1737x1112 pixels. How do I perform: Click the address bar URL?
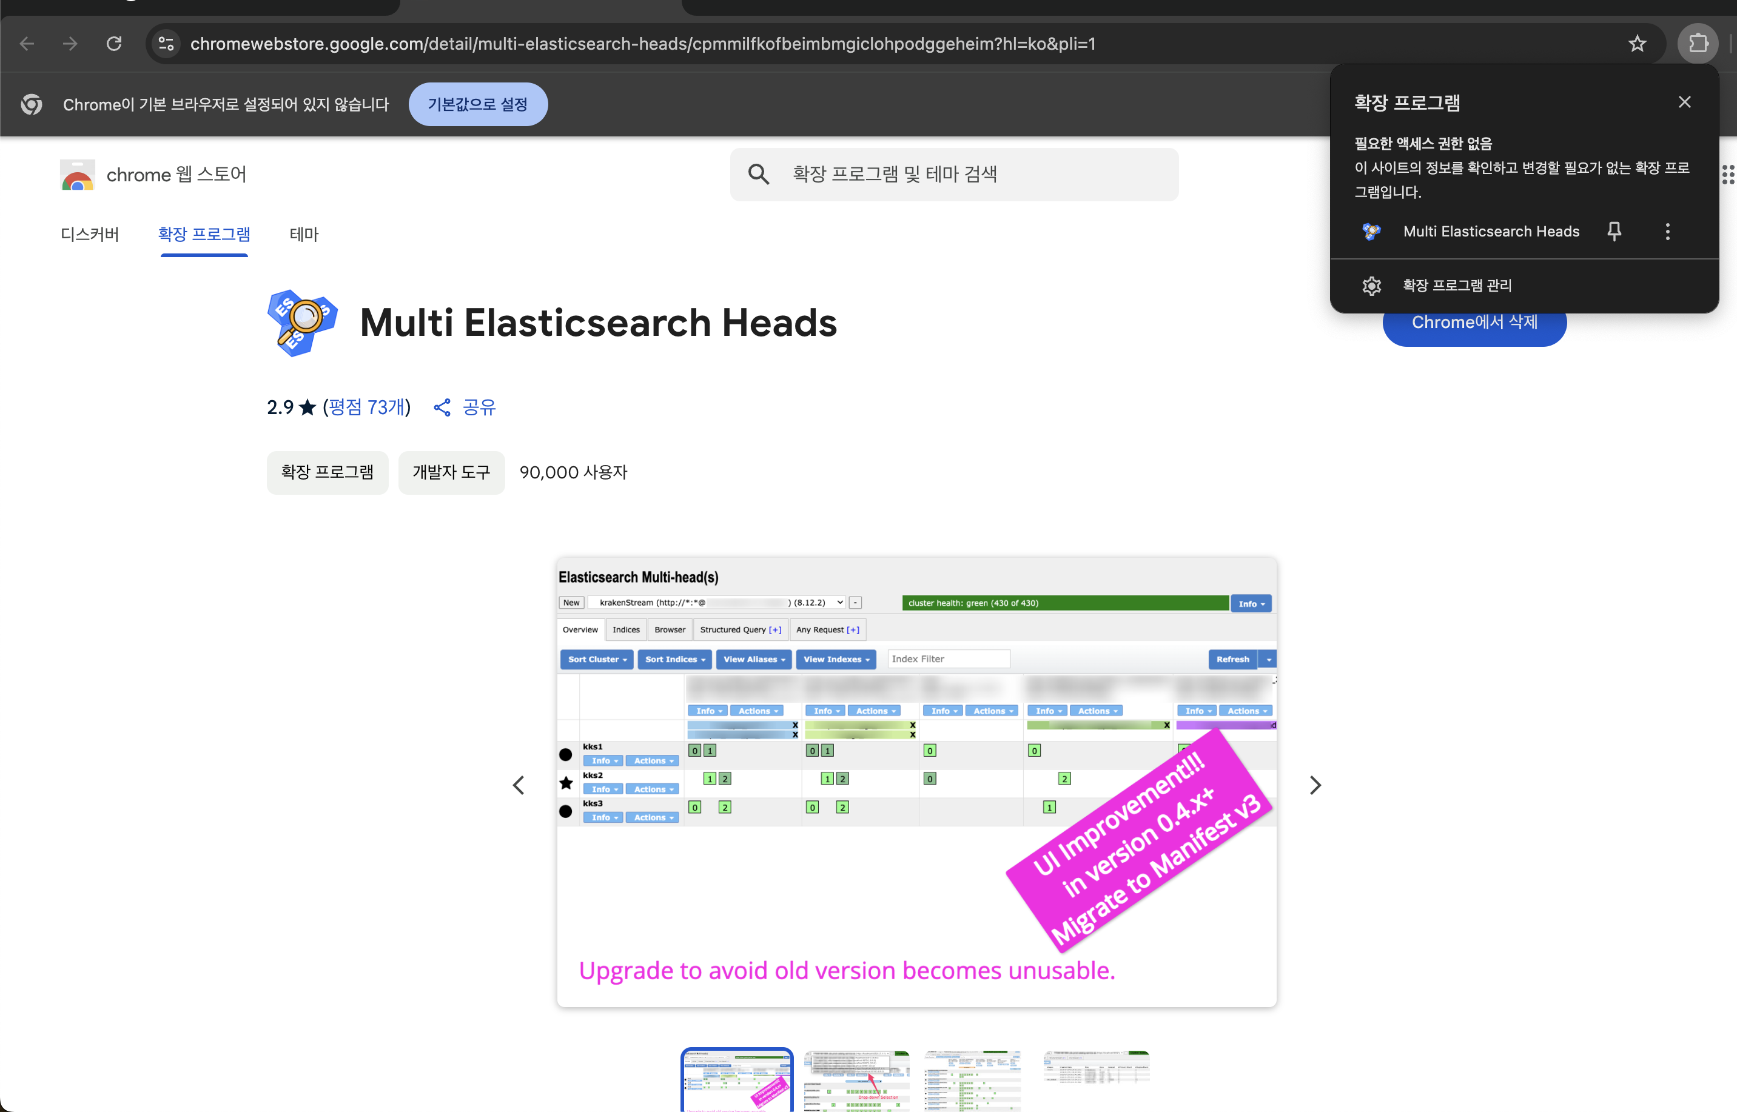(643, 43)
